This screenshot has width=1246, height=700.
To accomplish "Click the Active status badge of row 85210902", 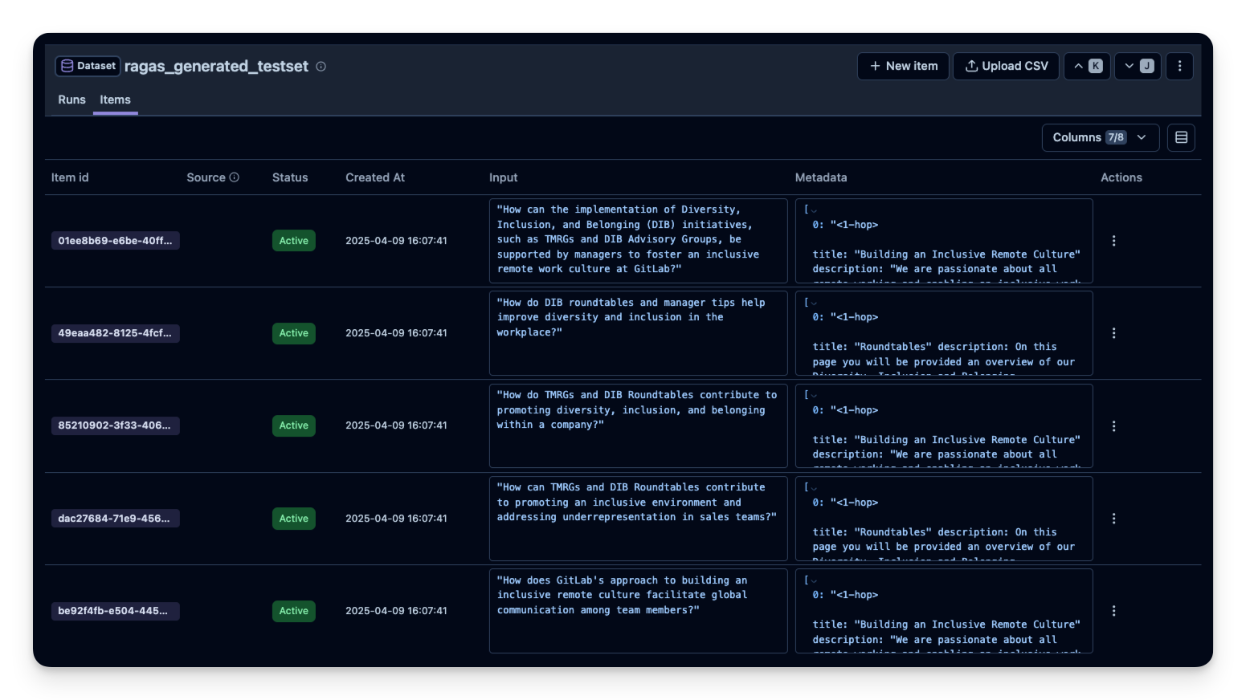I will (293, 425).
